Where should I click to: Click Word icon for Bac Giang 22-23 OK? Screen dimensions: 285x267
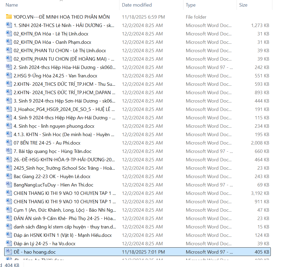click(9, 177)
